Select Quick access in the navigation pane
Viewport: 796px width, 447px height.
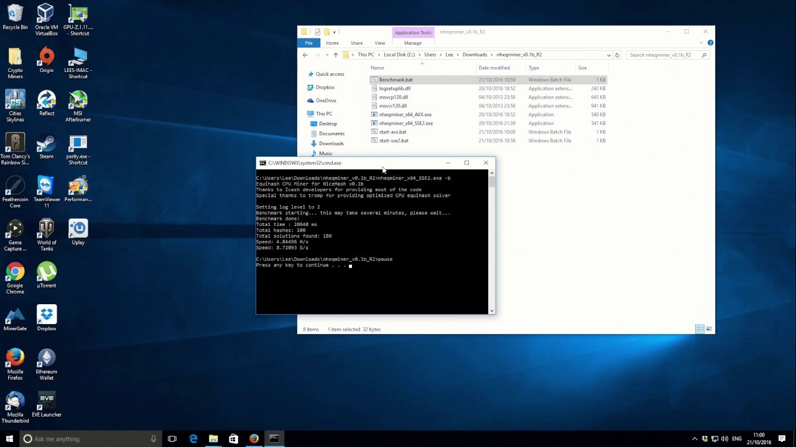point(330,74)
